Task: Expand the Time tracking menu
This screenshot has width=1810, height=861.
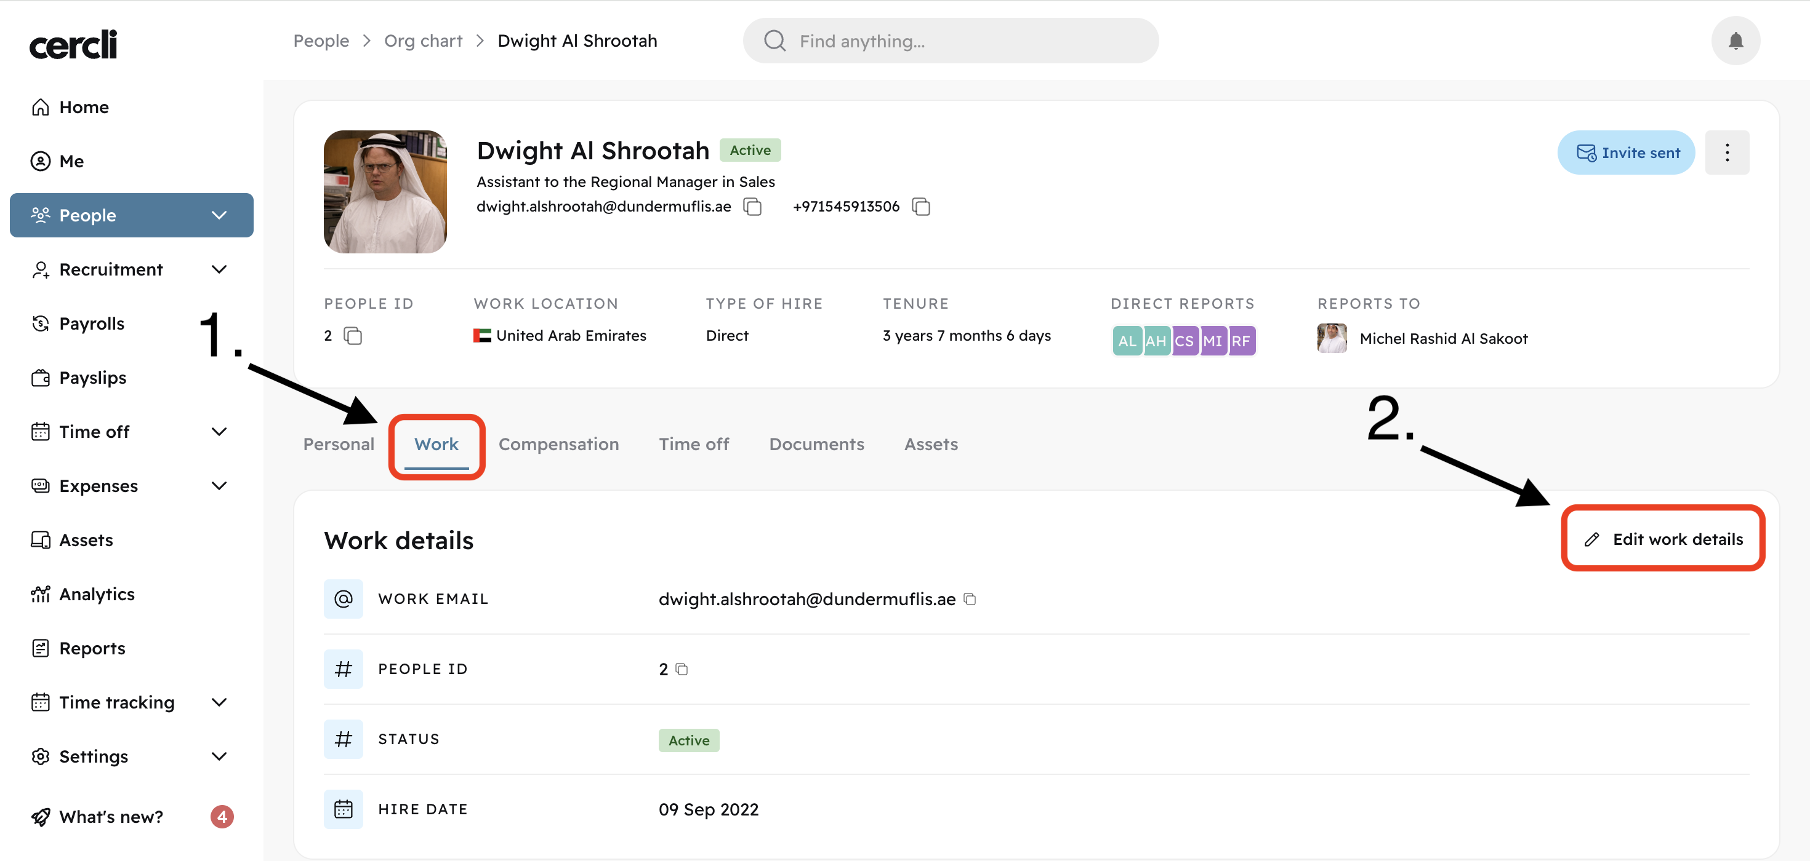Action: (x=219, y=702)
